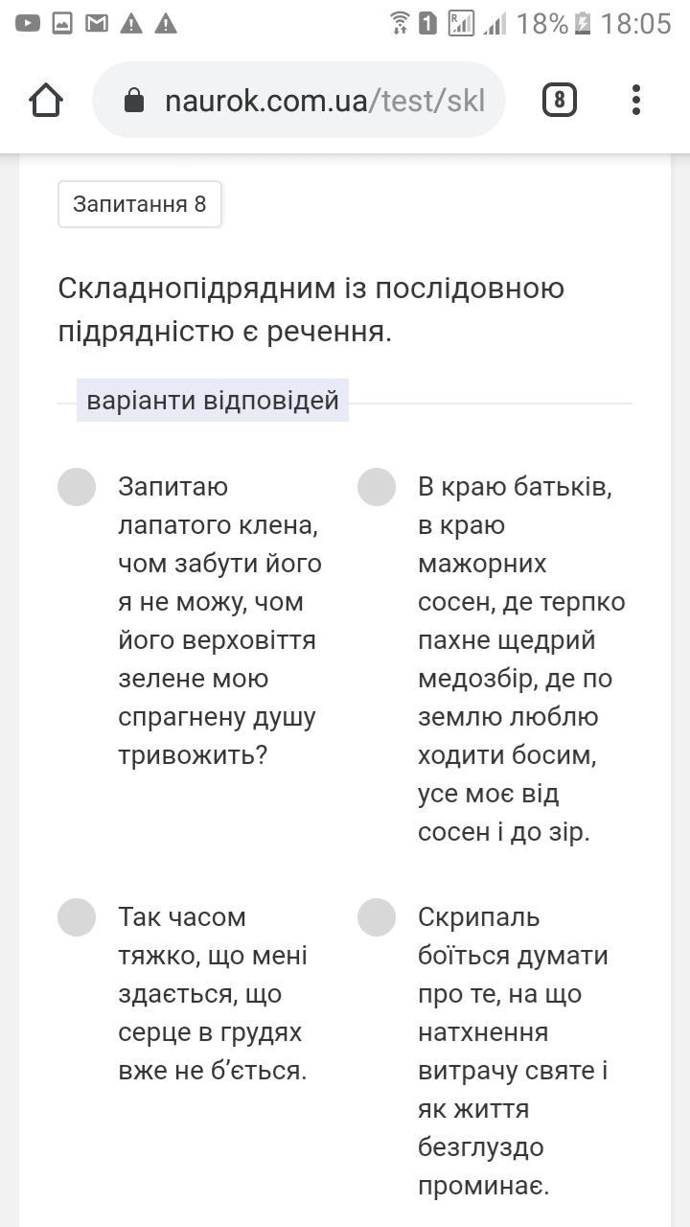The height and width of the screenshot is (1227, 690).
Task: Select radio button for "В краю батьків" answer
Action: tap(377, 487)
